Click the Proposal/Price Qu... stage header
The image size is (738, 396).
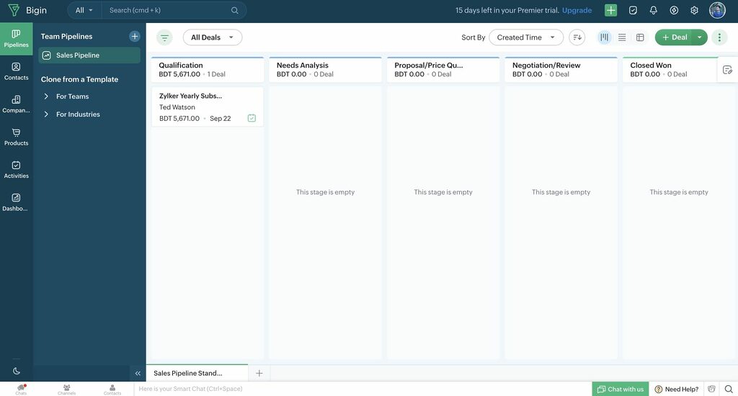tap(443, 69)
